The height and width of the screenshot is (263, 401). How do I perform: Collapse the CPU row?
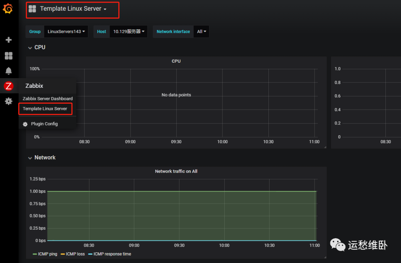click(x=37, y=47)
